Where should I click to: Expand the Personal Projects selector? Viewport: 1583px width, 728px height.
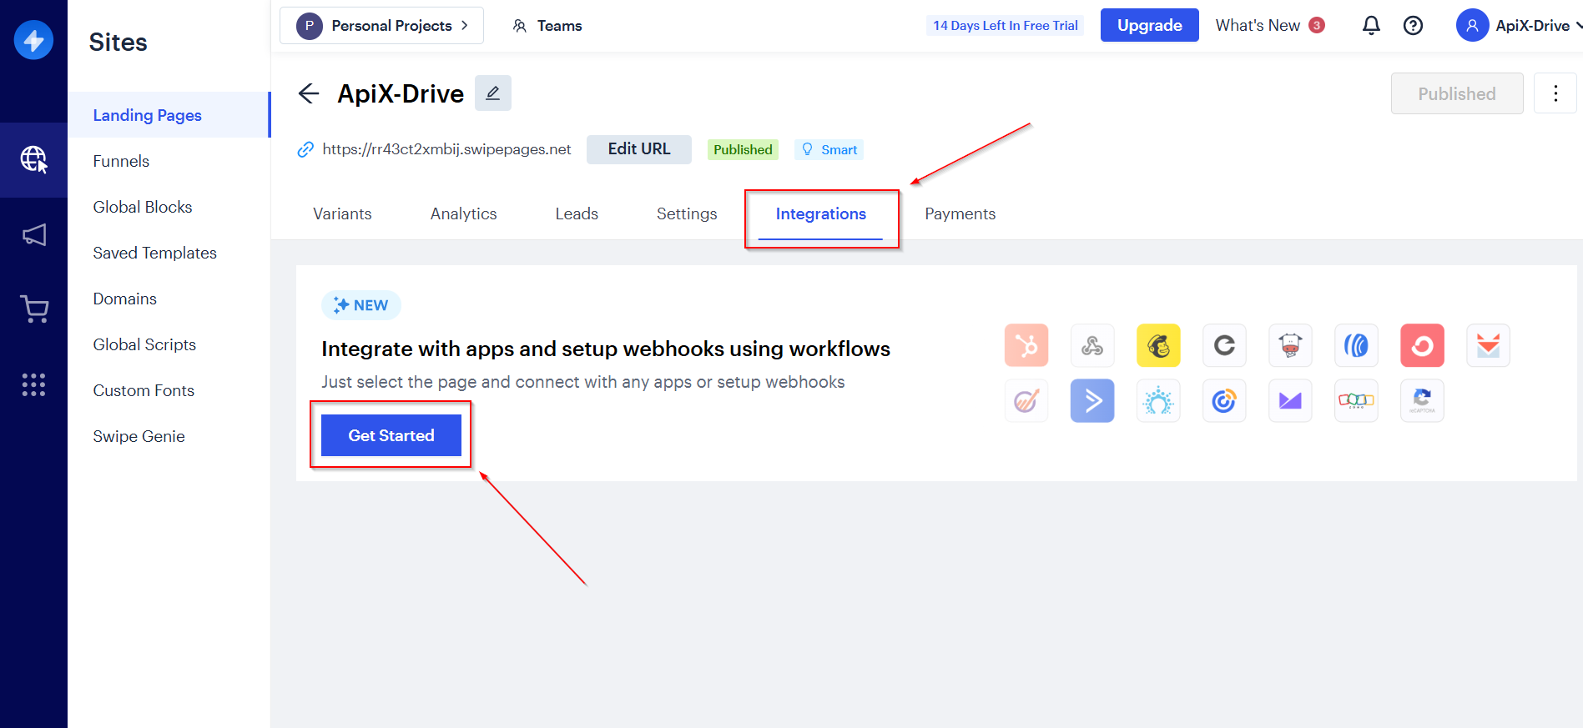pyautogui.click(x=381, y=26)
